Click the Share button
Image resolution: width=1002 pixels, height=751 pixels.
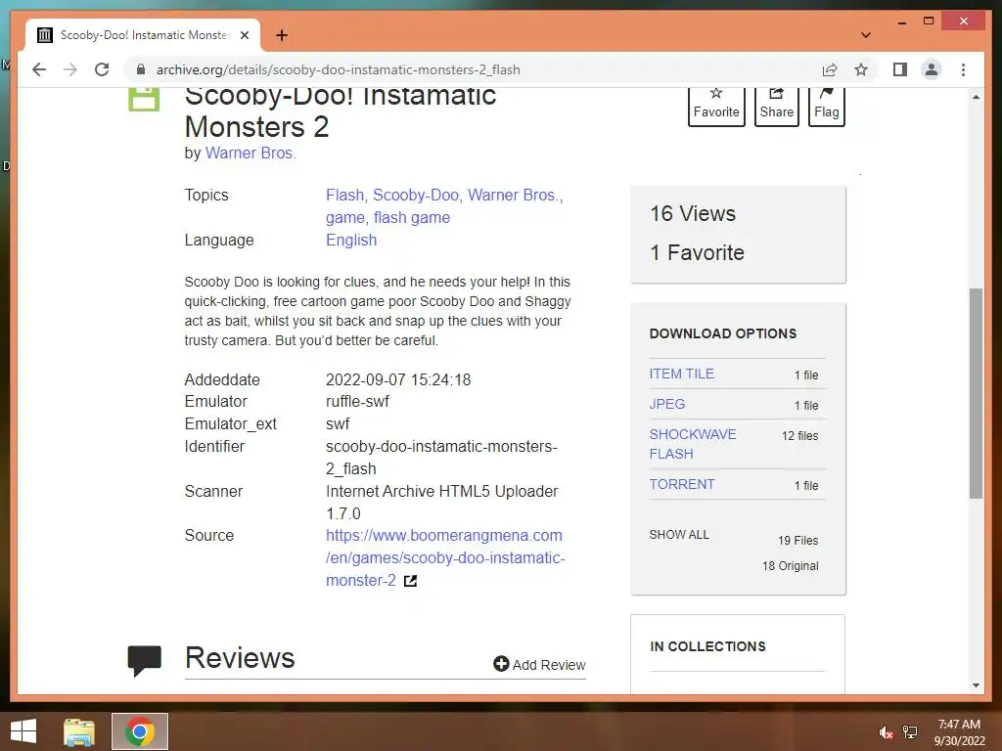[776, 106]
